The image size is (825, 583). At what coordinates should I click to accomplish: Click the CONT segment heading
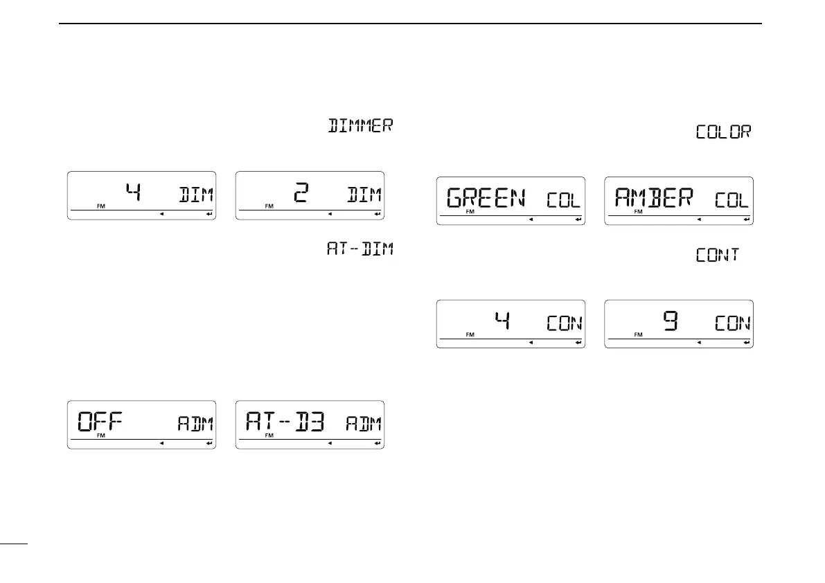pos(718,255)
